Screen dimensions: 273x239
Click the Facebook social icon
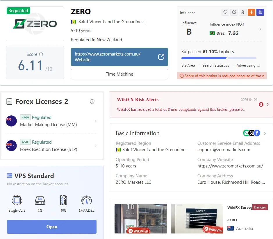[257, 133]
